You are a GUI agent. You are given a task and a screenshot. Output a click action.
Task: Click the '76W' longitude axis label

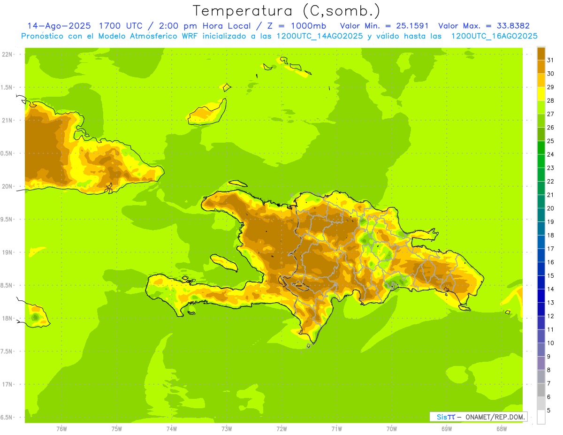click(x=62, y=429)
